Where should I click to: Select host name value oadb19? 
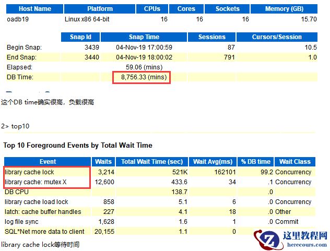click(x=18, y=19)
